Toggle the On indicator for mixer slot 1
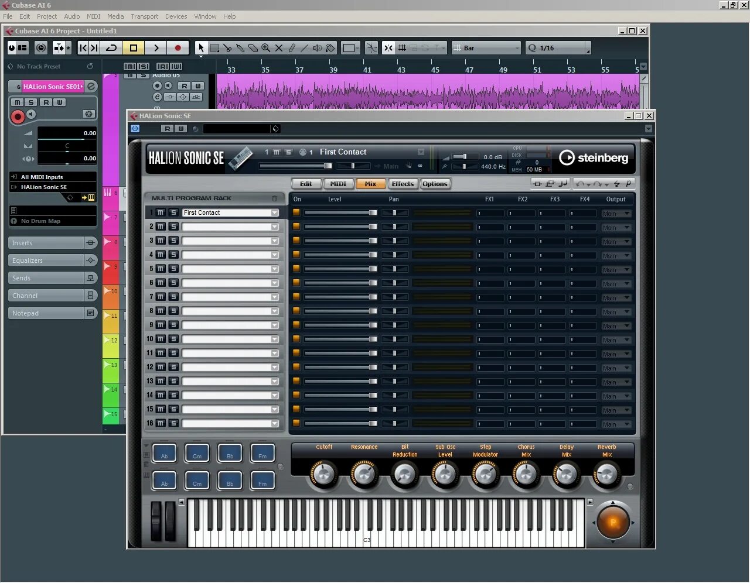750x583 pixels. tap(296, 212)
